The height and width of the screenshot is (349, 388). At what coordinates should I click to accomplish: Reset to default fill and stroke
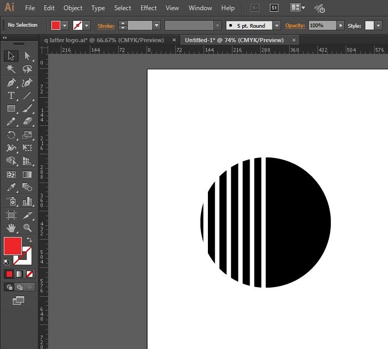[x=6, y=261]
